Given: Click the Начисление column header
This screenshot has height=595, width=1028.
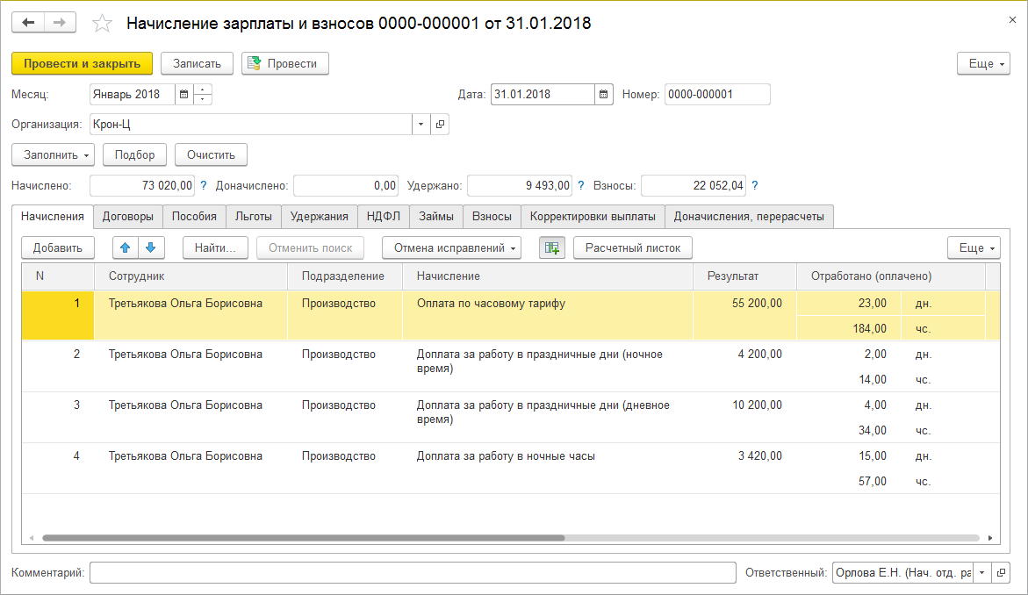Looking at the screenshot, I should coord(548,276).
